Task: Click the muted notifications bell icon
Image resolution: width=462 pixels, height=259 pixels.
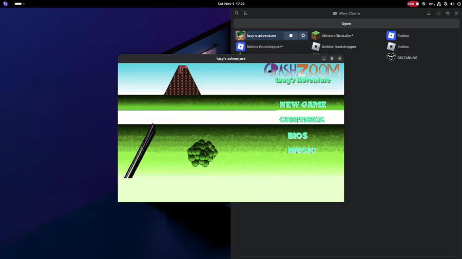Action: tap(446, 4)
